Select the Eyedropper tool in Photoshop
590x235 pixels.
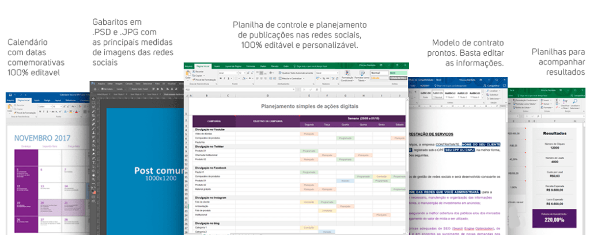[x=93, y=120]
